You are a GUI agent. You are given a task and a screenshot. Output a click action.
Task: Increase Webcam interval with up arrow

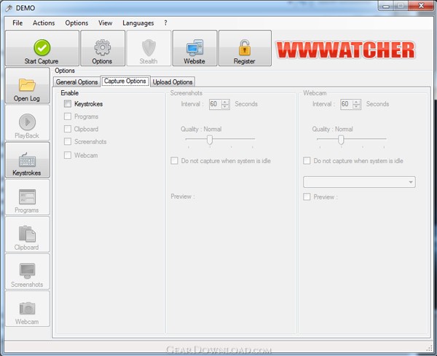[x=356, y=102]
